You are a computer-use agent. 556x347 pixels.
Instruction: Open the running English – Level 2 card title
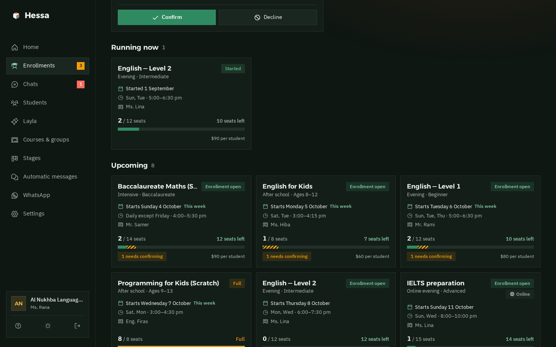[x=144, y=68]
